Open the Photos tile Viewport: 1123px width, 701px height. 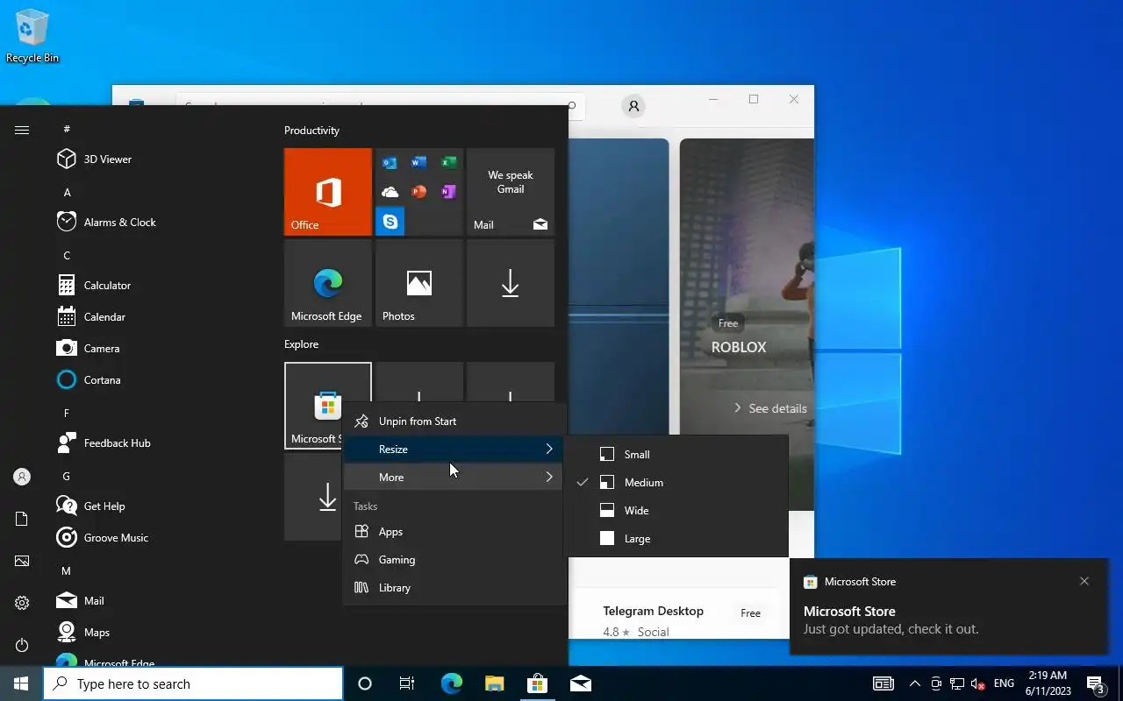(419, 283)
